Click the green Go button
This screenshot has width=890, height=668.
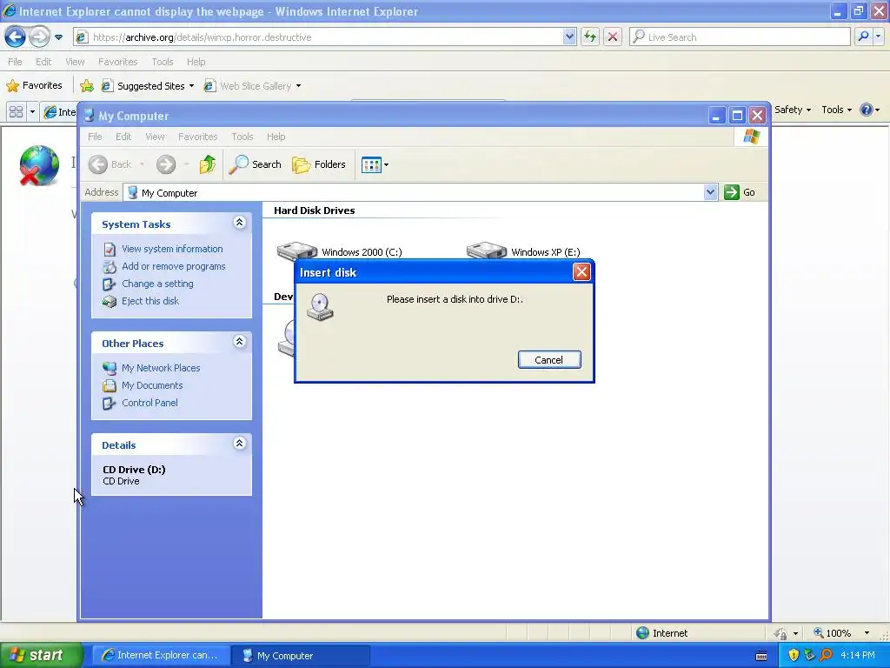(741, 192)
